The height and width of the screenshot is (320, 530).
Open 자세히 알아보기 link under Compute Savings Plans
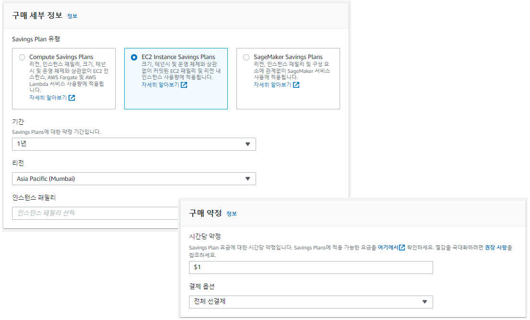coord(48,98)
